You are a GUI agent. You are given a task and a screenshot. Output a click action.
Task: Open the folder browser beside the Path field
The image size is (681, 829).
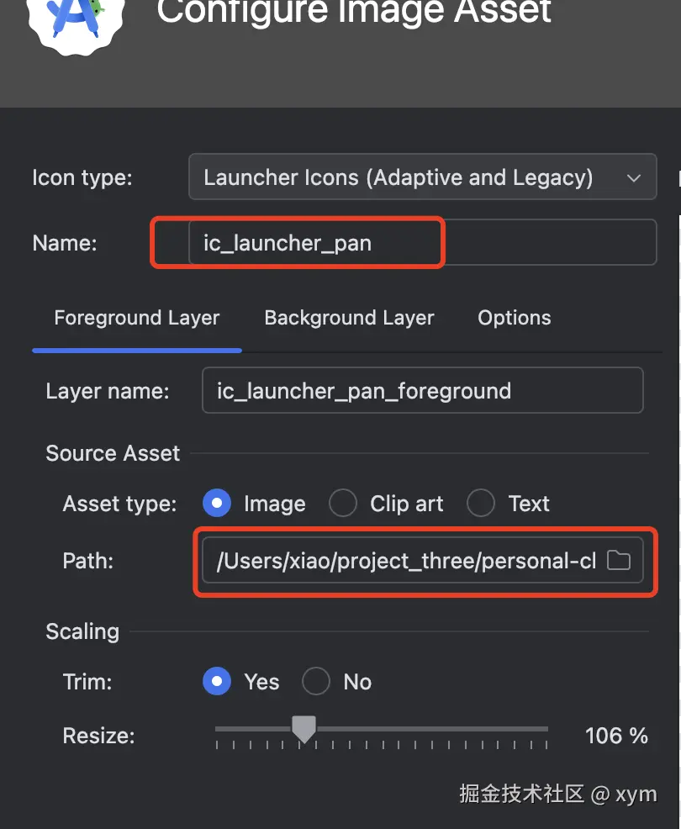pos(618,560)
